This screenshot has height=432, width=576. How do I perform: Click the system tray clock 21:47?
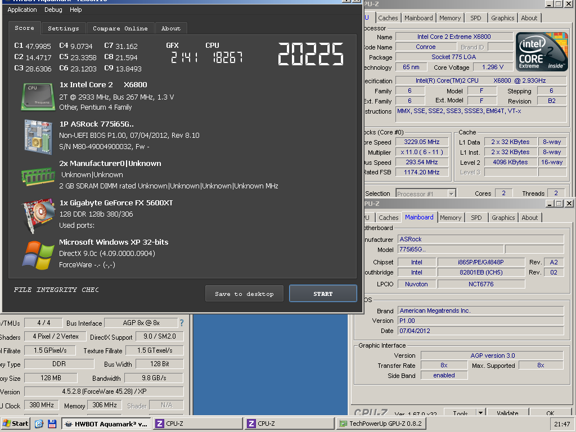coord(562,424)
